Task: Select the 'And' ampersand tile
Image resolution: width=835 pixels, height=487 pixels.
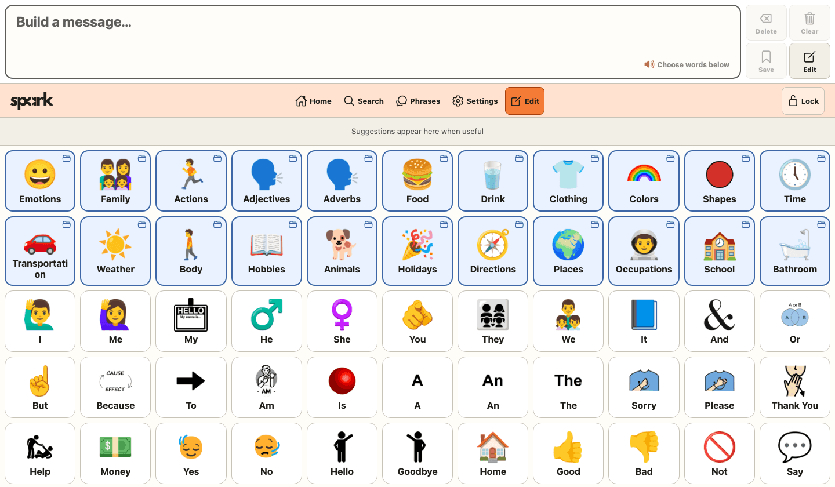Action: pyautogui.click(x=720, y=321)
